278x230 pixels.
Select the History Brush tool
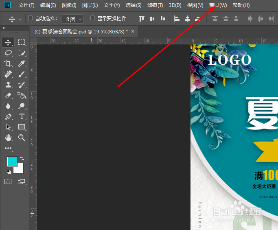point(22,85)
